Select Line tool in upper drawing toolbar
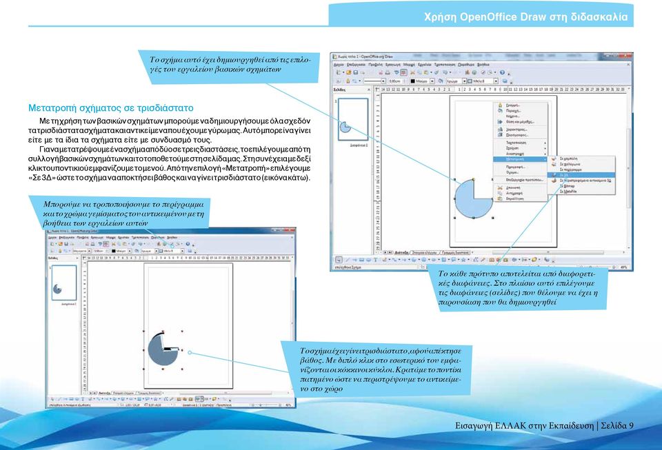 348,260
